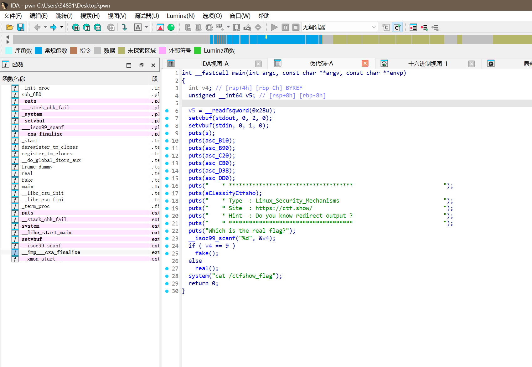
Task: Click the green circle Lumina icon
Action: point(171,28)
